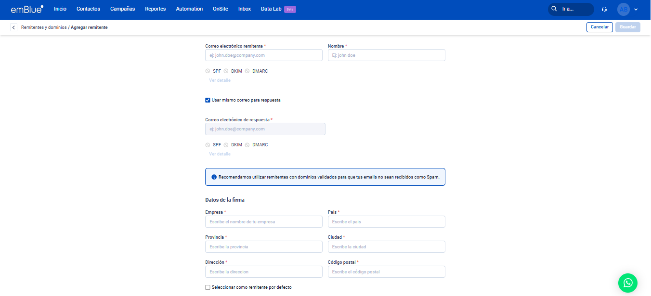
Task: Expand the user account dropdown arrow
Action: (636, 9)
